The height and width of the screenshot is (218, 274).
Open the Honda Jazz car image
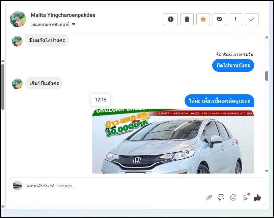(173, 141)
